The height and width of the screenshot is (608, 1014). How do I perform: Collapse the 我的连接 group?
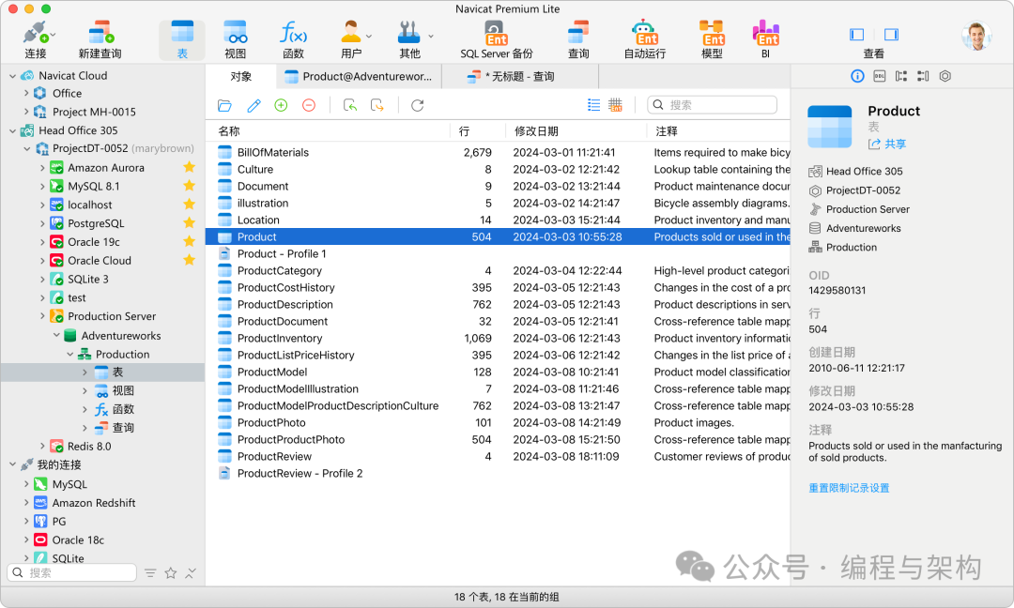[x=12, y=464]
